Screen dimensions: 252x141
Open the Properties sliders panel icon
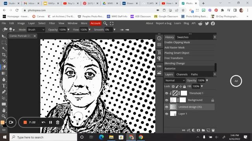[x=159, y=45]
